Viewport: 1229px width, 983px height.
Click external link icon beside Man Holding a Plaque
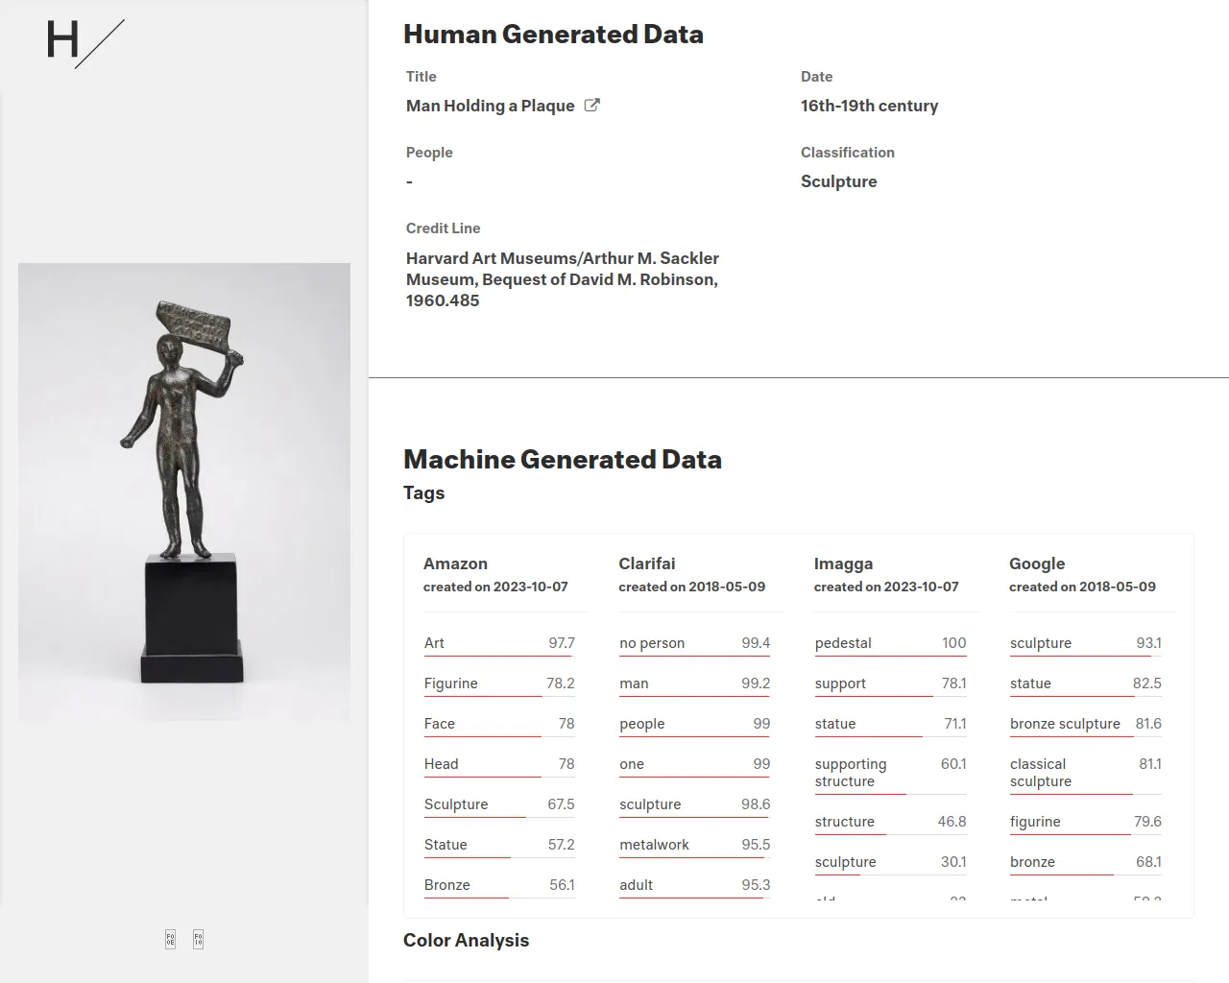coord(592,106)
